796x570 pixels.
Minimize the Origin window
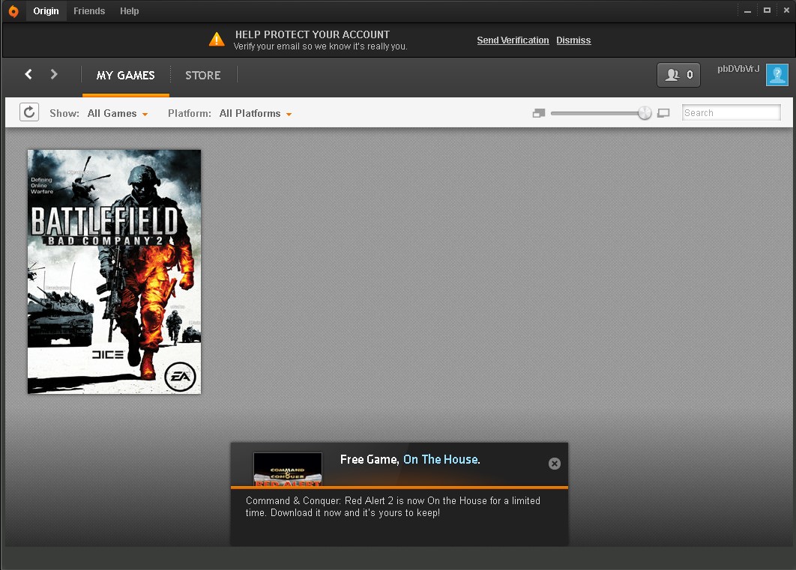coord(747,10)
